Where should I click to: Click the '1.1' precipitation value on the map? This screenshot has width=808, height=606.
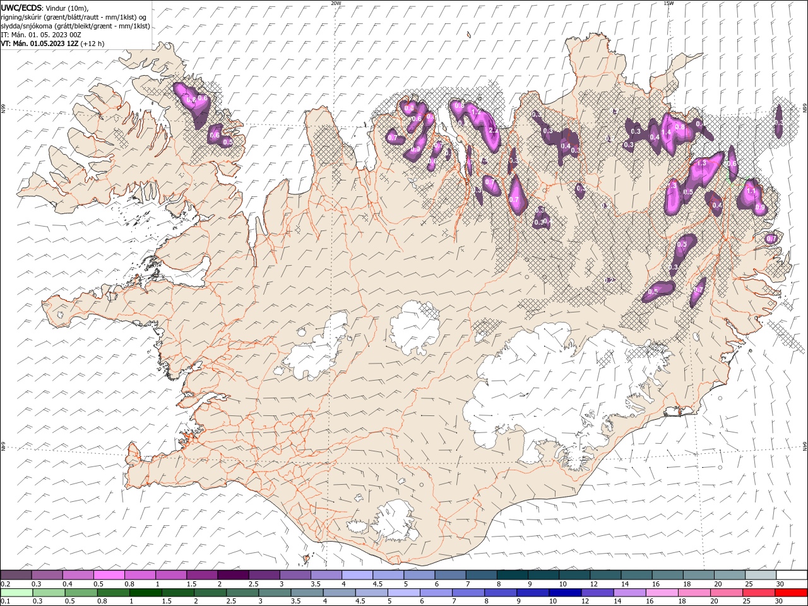click(751, 191)
